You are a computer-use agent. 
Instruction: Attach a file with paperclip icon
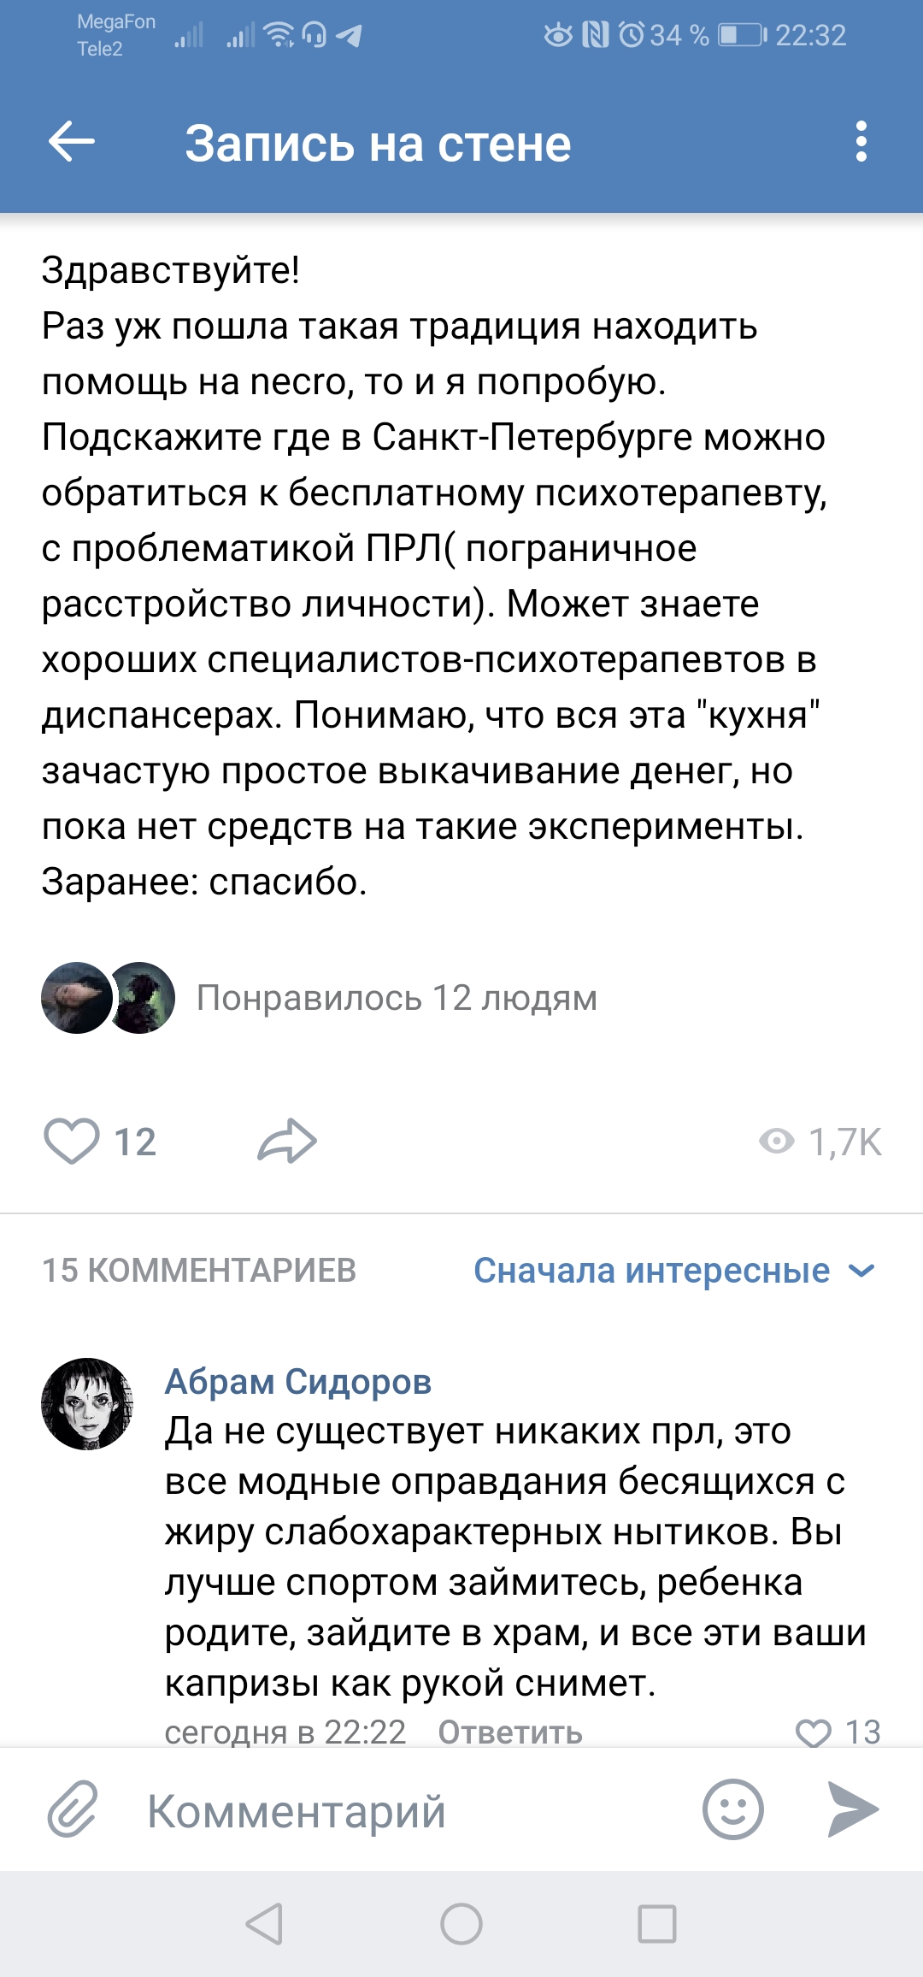click(73, 1809)
